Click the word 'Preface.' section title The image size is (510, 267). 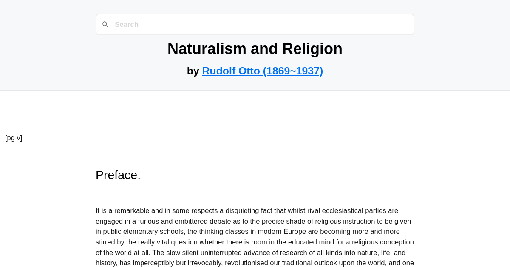point(118,174)
